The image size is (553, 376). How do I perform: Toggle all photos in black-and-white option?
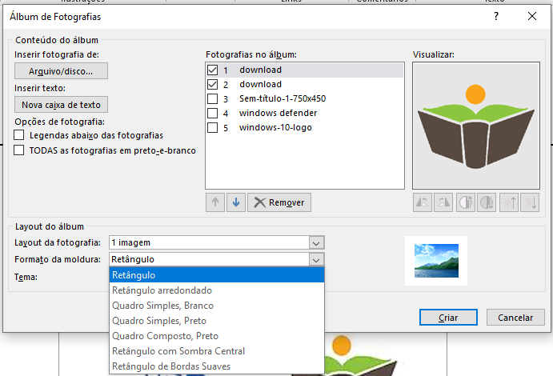click(x=20, y=150)
